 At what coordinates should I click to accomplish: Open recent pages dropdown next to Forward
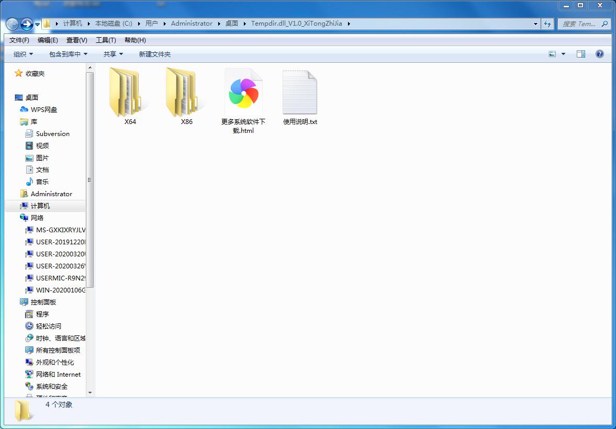(37, 25)
